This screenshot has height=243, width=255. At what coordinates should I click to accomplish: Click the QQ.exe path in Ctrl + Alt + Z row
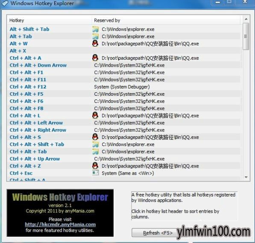(x=150, y=166)
